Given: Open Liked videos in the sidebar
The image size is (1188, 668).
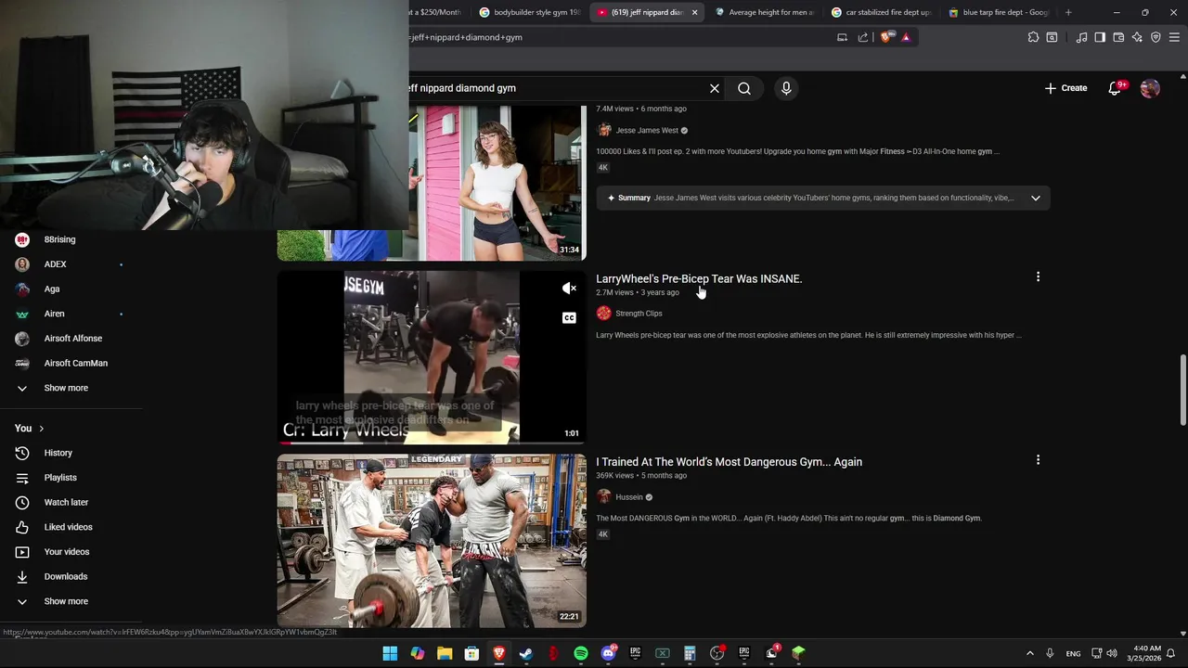Looking at the screenshot, I should [x=68, y=527].
